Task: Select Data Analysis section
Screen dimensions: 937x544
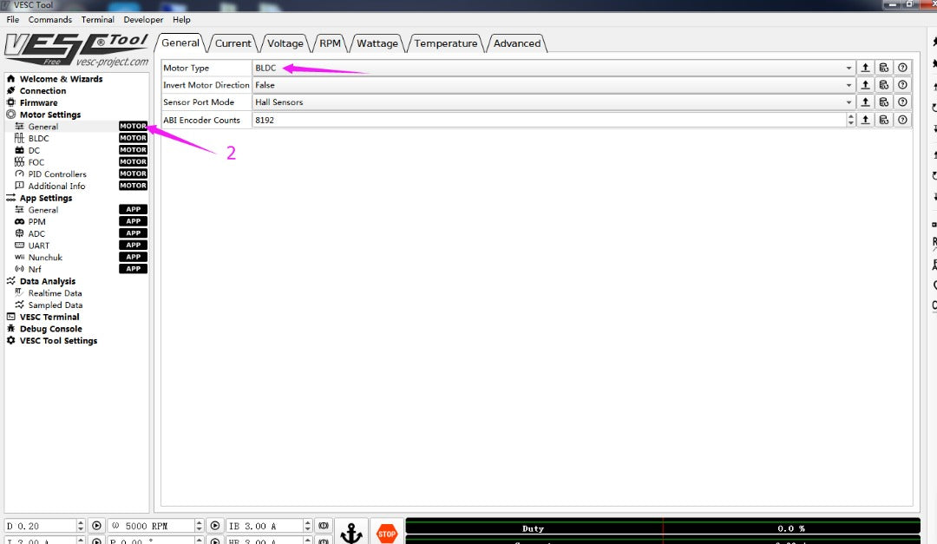Action: click(47, 281)
